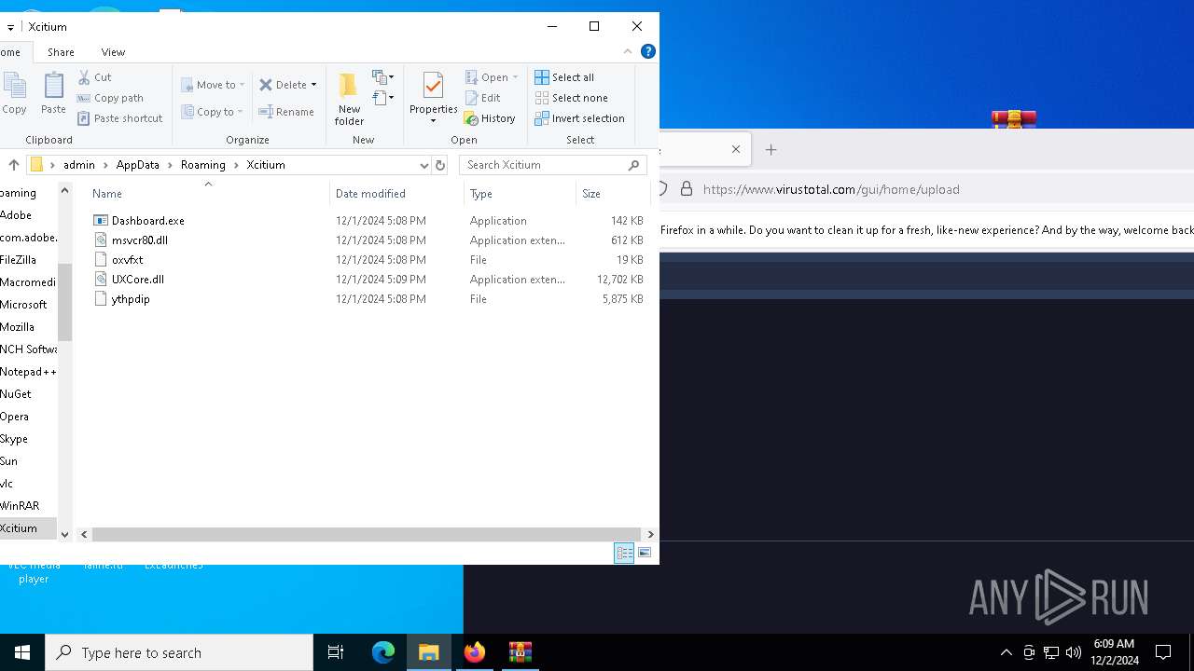
Task: Click Paste shortcut in the ribbon
Action: [119, 118]
